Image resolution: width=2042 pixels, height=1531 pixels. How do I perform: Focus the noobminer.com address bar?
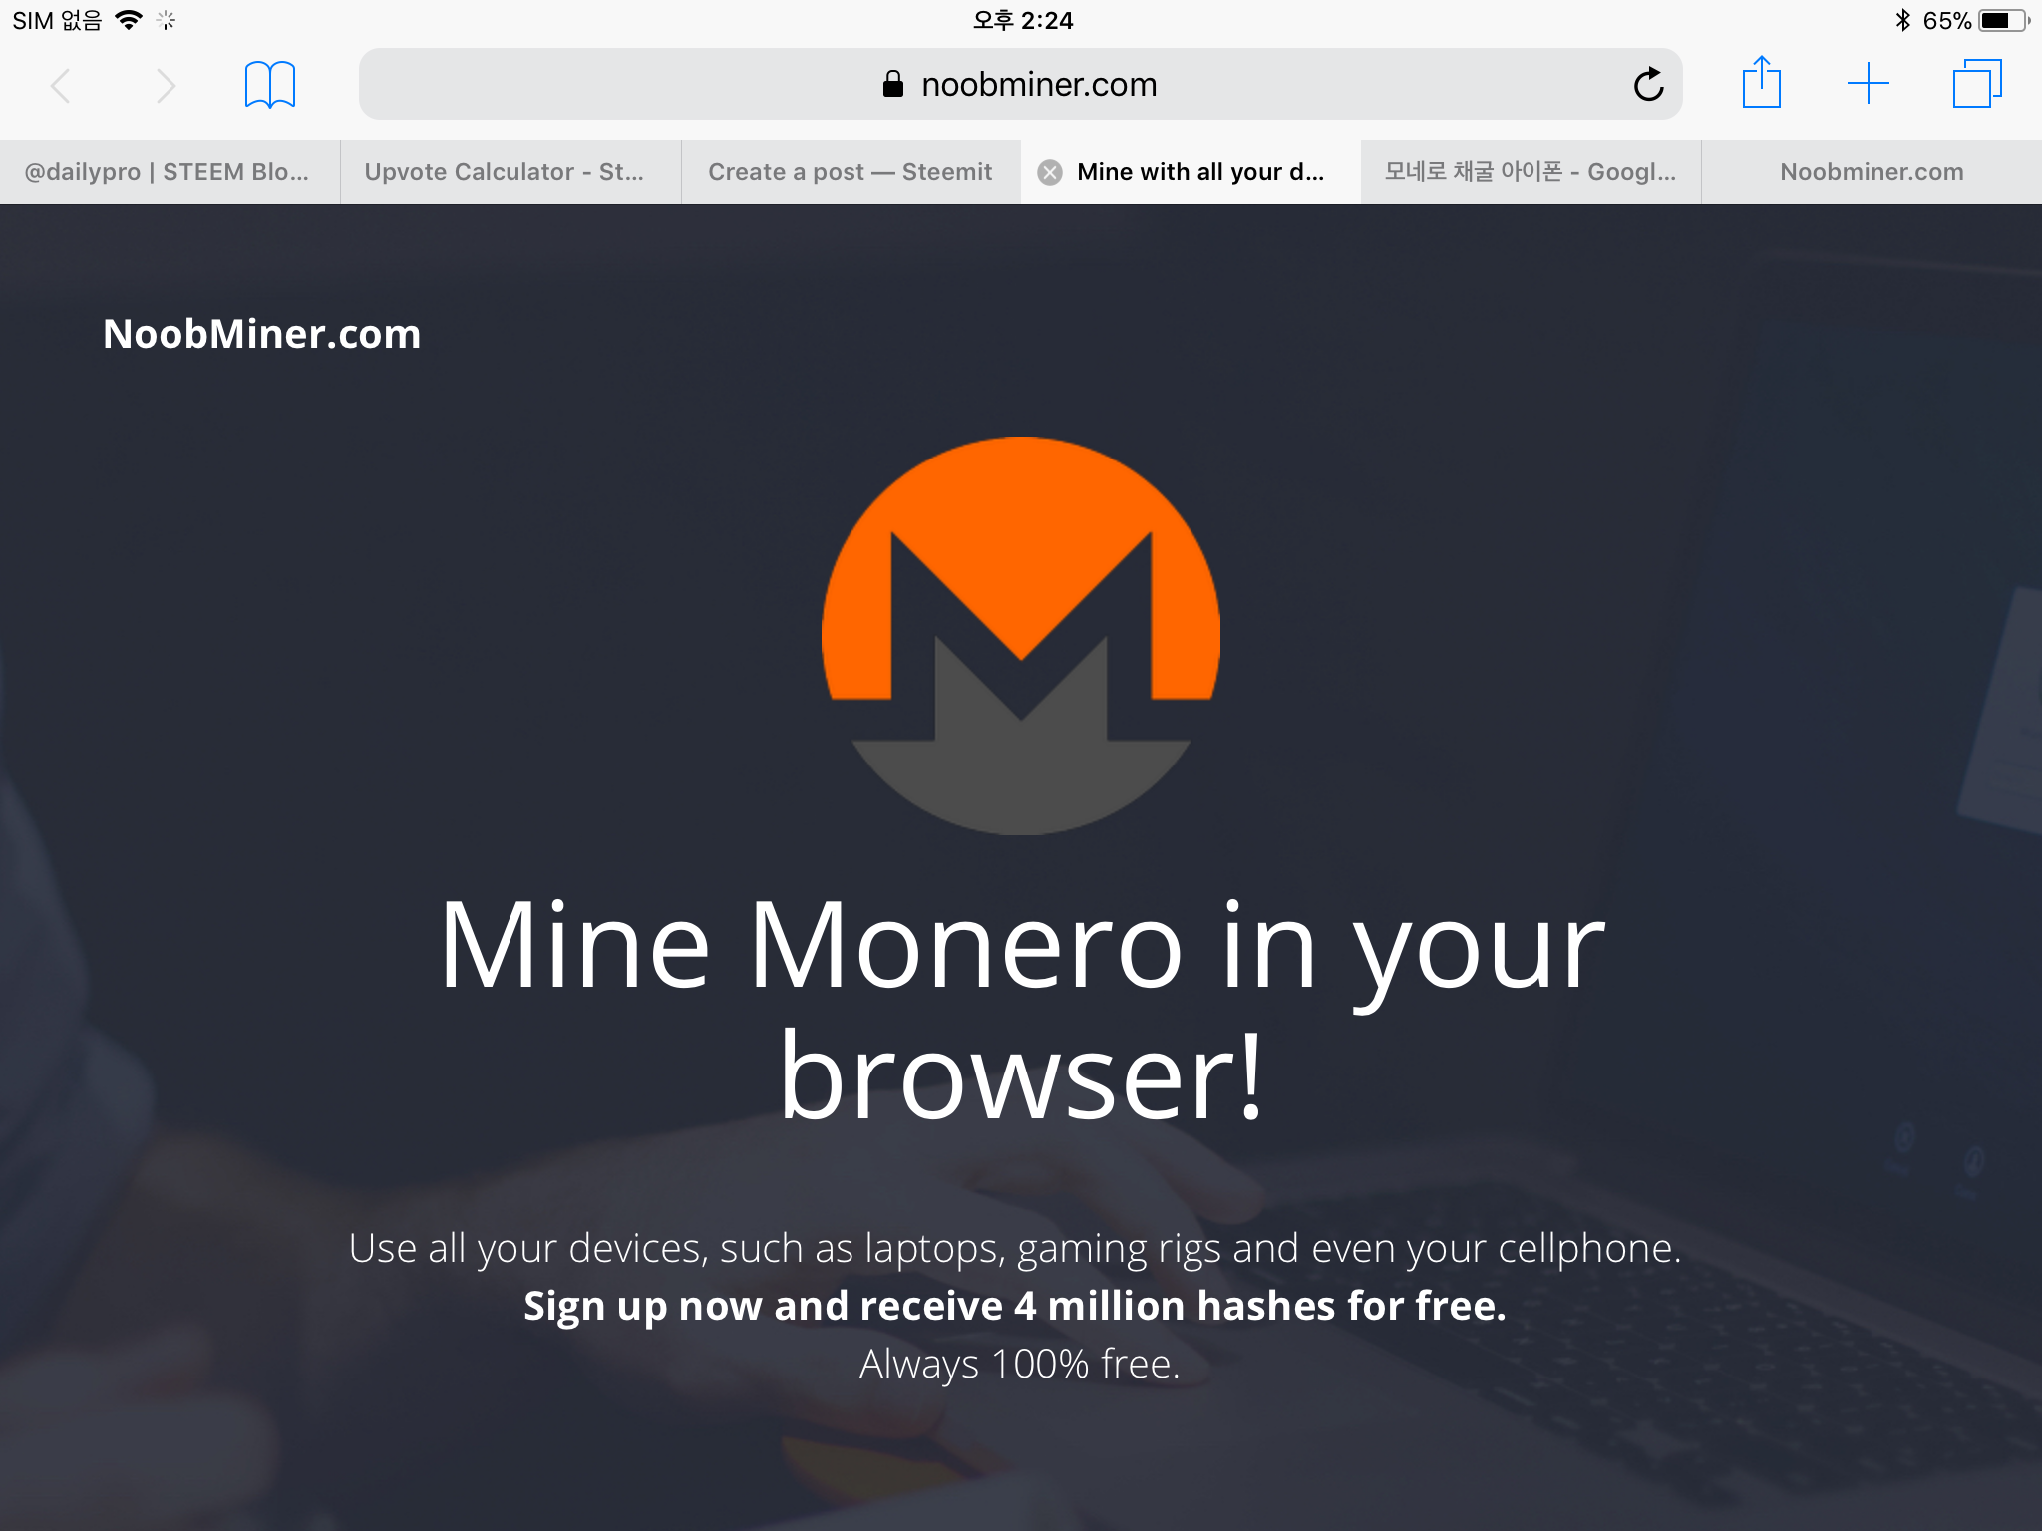pos(1020,84)
